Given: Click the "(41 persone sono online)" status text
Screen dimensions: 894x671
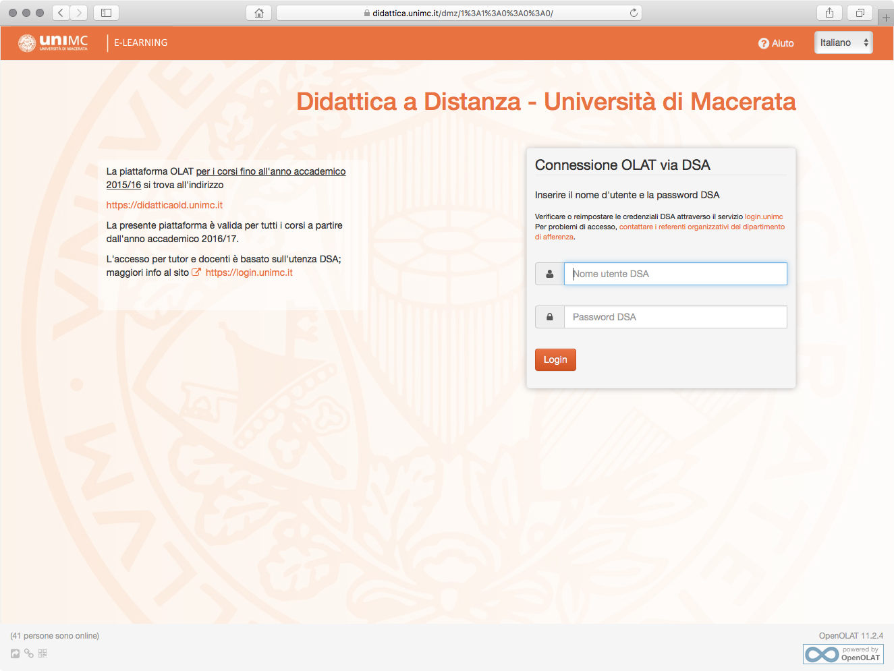Looking at the screenshot, I should pos(55,636).
